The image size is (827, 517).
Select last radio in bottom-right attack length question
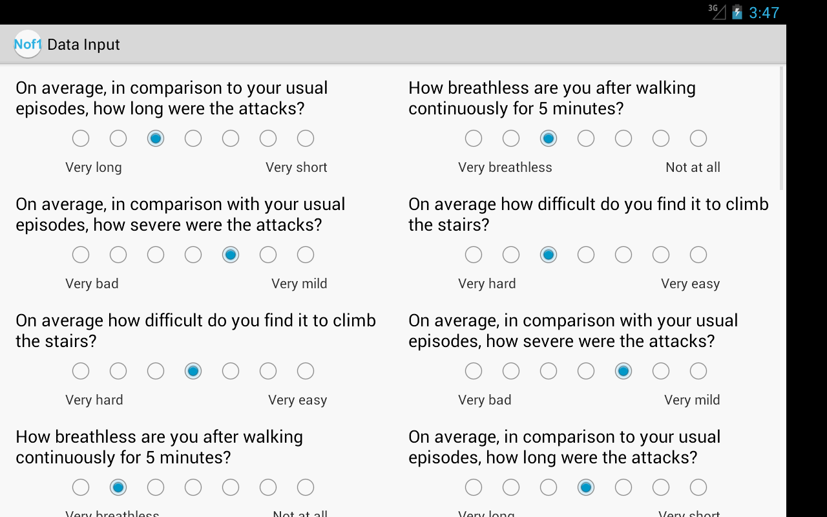click(698, 487)
